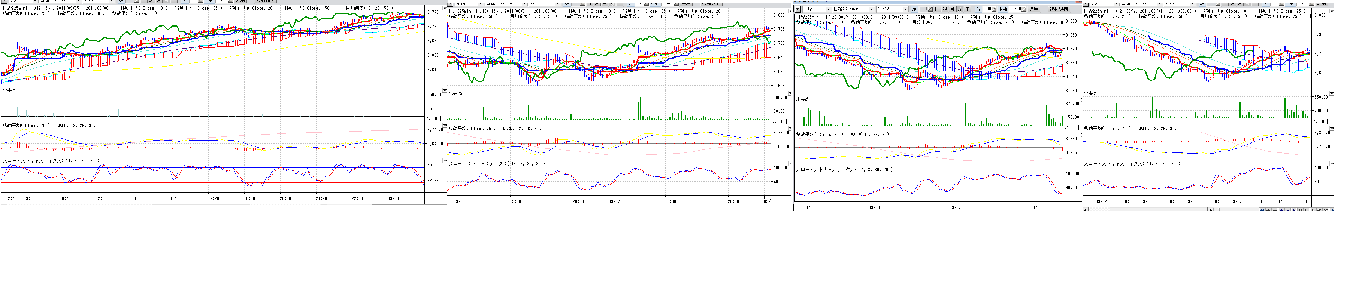Click the plus zoom icon below 60-minute chart
The image size is (1350, 287).
(1269, 210)
